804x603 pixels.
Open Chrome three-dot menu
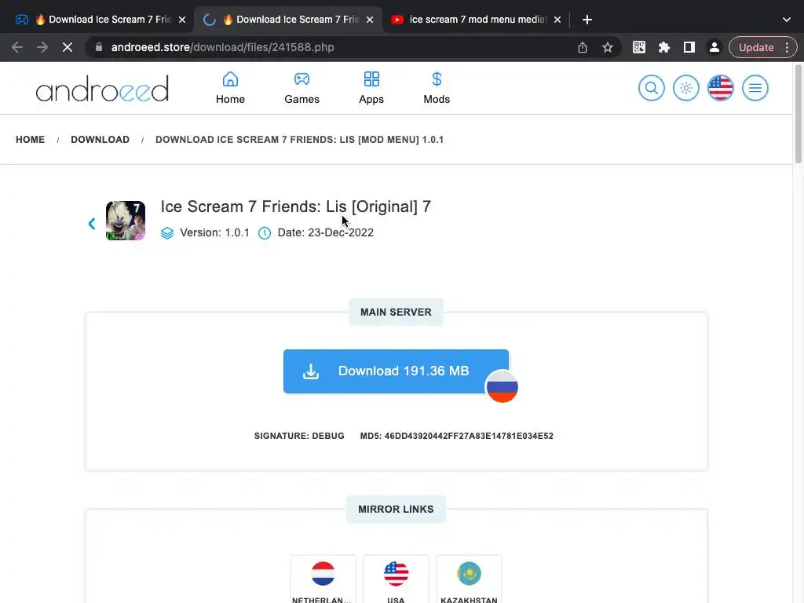coord(787,47)
